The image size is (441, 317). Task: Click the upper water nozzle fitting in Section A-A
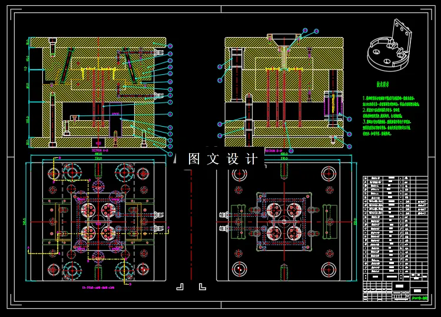click(x=159, y=52)
